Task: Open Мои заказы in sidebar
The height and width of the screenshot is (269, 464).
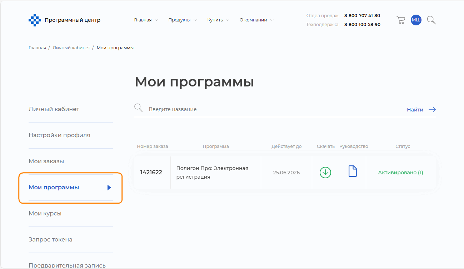Action: click(46, 161)
